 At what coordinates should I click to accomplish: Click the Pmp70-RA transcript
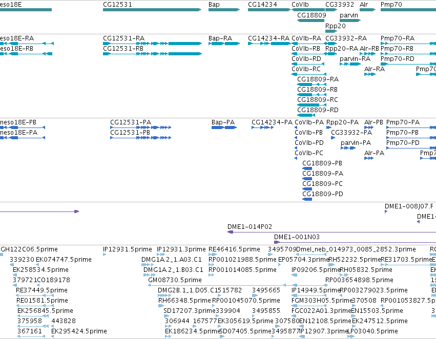tap(408, 44)
